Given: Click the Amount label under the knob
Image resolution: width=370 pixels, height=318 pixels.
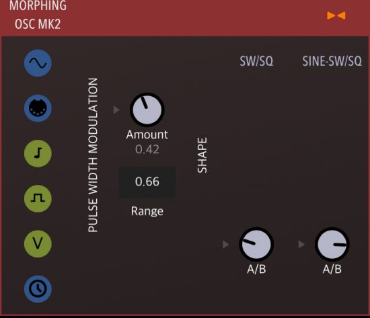Looking at the screenshot, I should pyautogui.click(x=147, y=134).
